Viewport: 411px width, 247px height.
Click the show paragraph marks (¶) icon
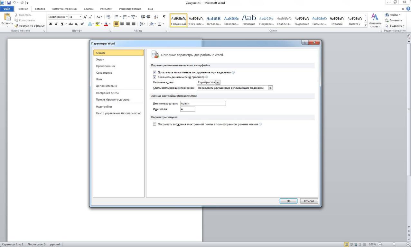click(164, 17)
